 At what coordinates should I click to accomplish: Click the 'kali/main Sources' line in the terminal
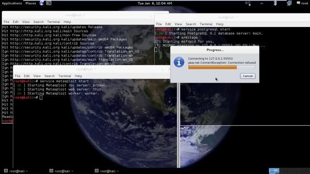click(45, 31)
